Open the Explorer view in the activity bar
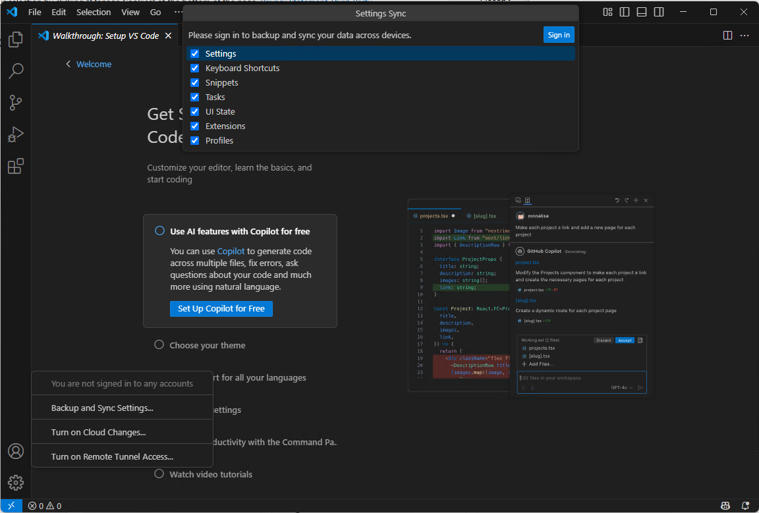Viewport: 759px width, 513px height. coord(15,40)
